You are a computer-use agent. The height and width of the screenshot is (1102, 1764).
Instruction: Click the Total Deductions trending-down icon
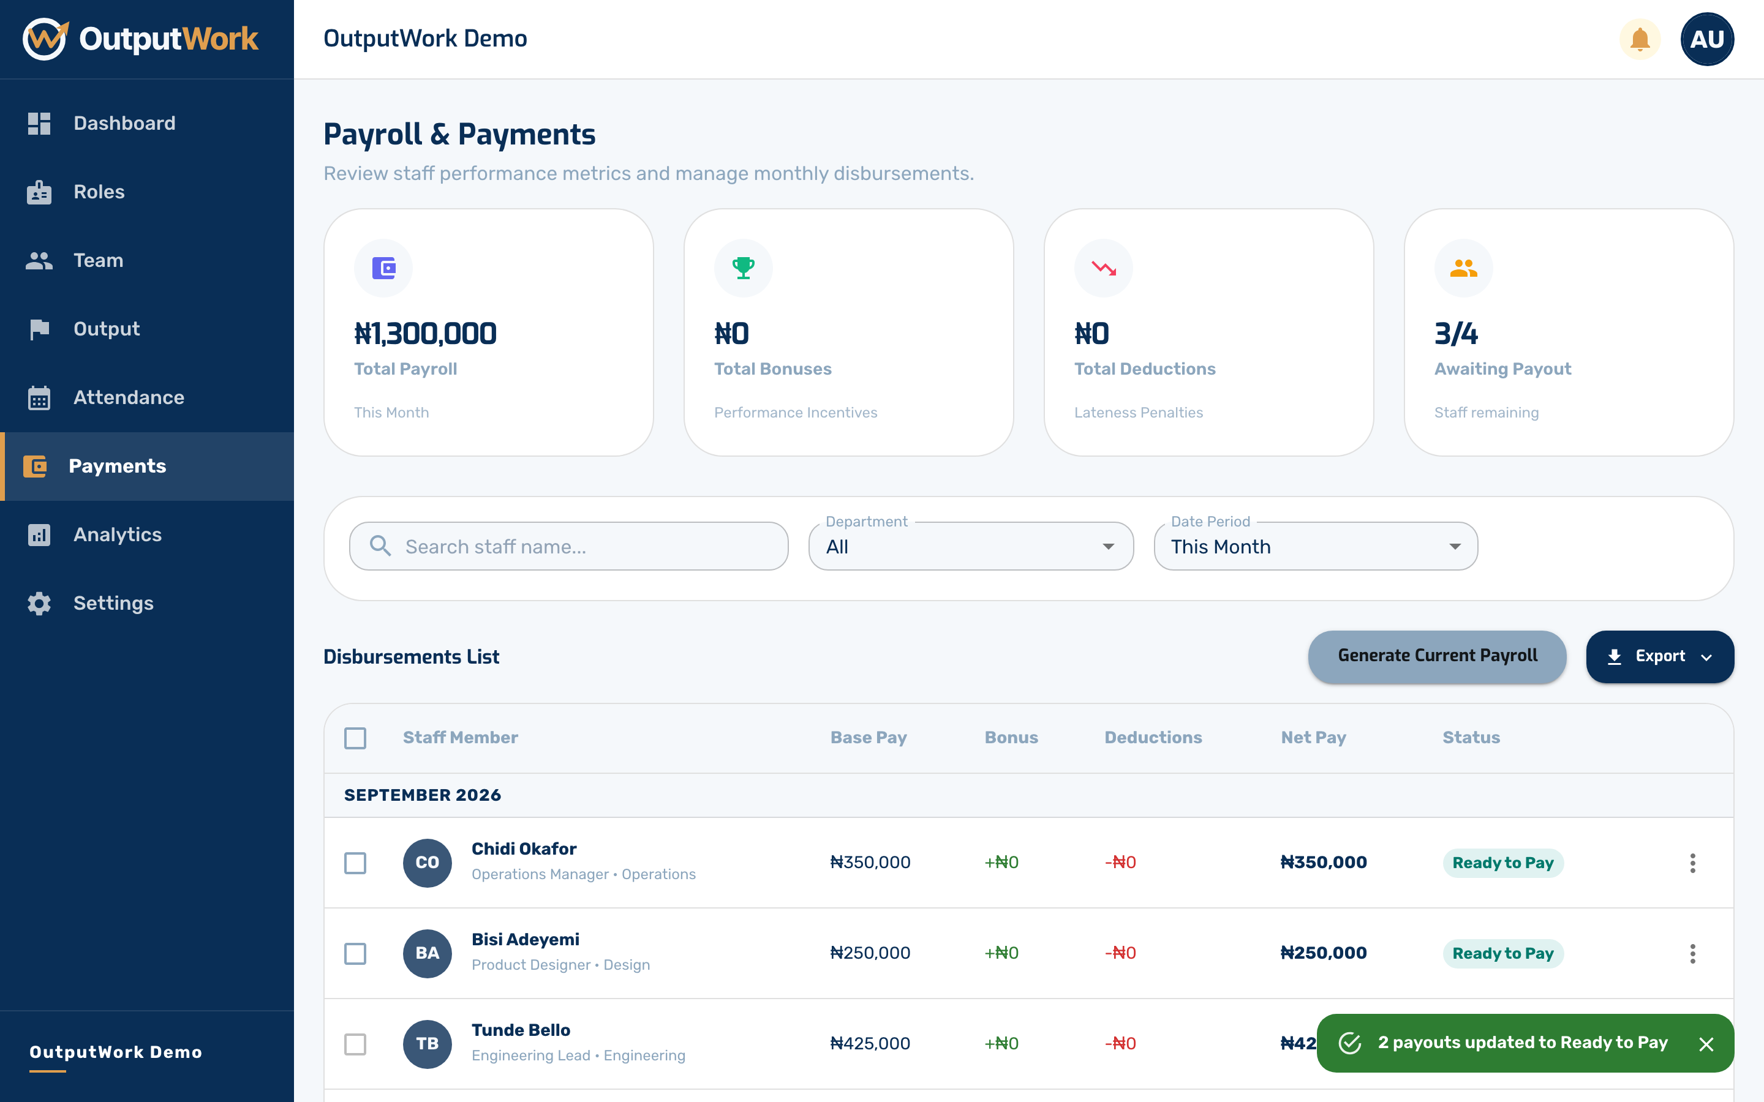pos(1103,268)
